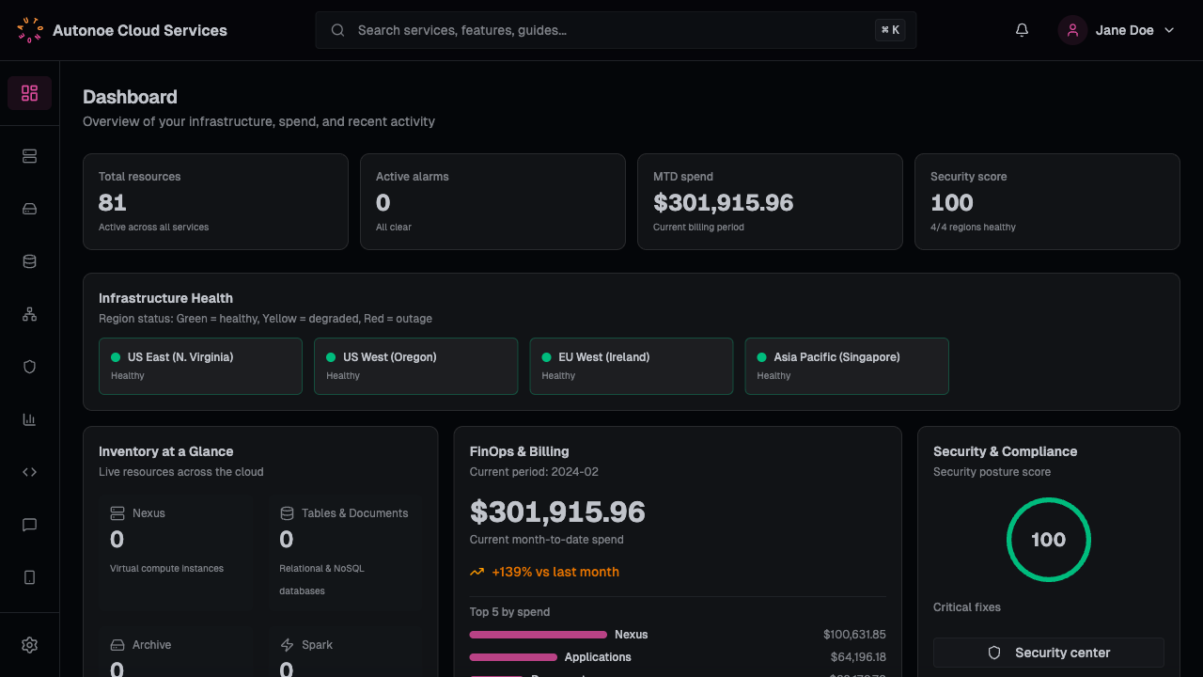The height and width of the screenshot is (677, 1203).
Task: Click the Archive drive icon in Inventory
Action: 117,645
